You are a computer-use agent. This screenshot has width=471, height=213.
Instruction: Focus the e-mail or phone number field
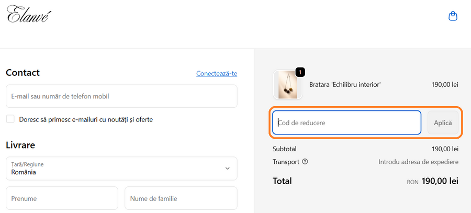121,96
